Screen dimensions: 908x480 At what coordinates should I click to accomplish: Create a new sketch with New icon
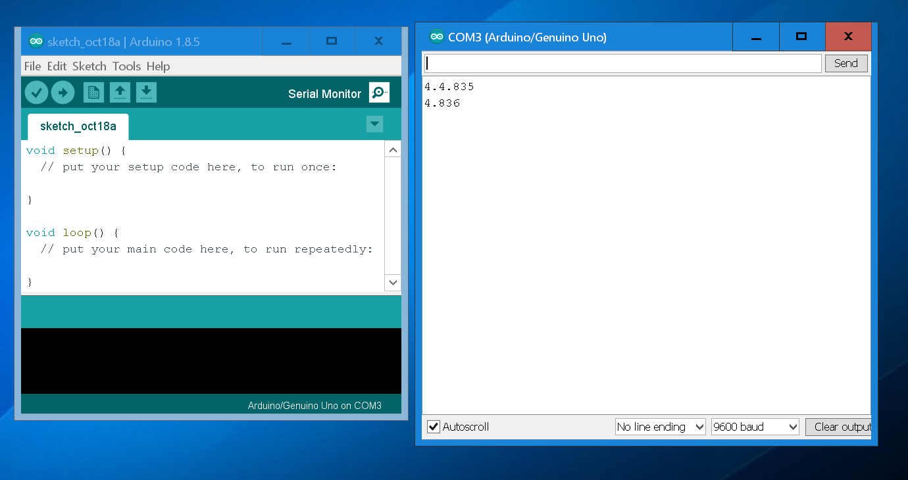tap(93, 93)
